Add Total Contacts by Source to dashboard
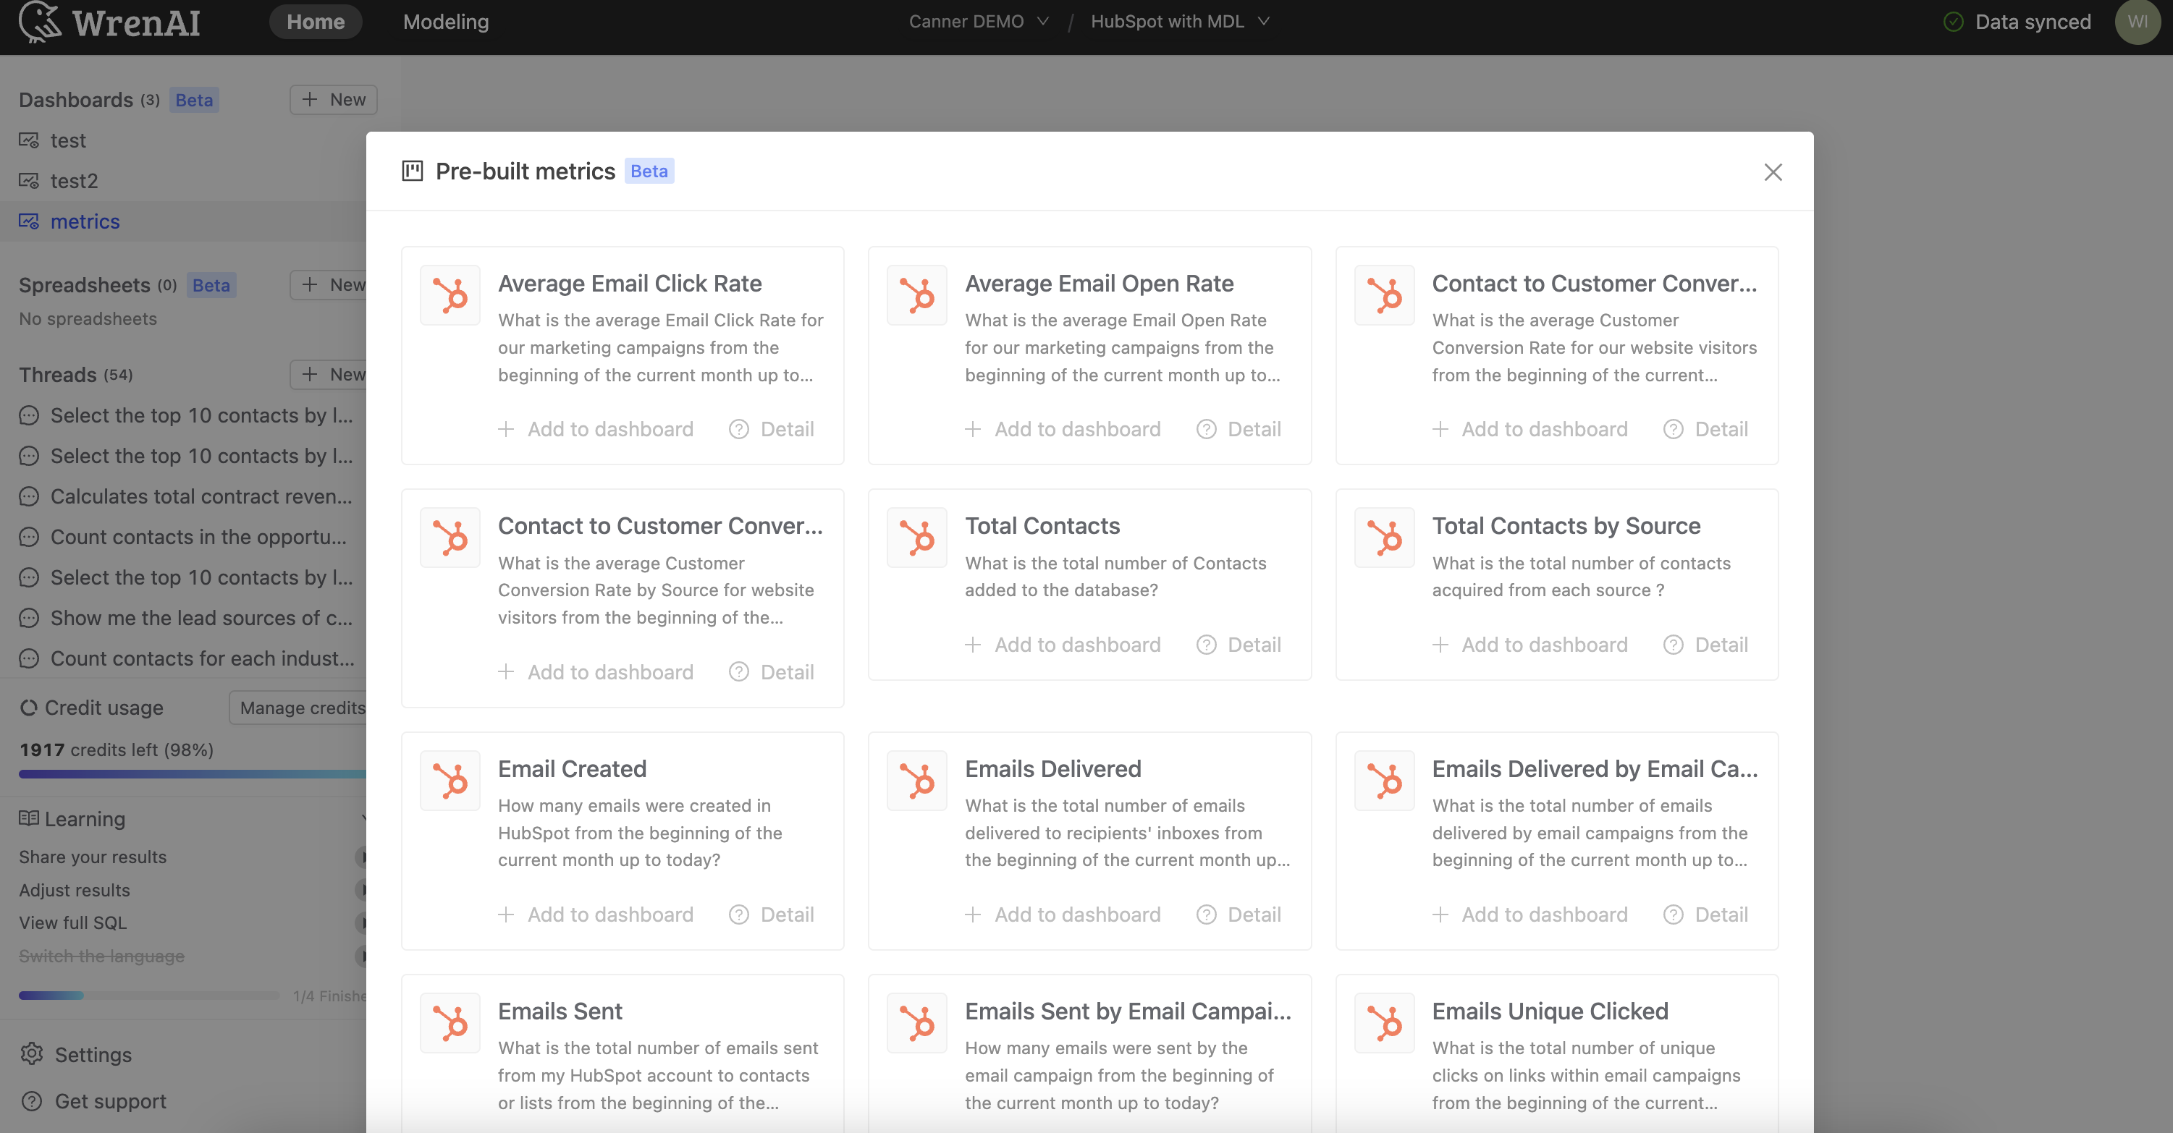The width and height of the screenshot is (2173, 1133). (x=1530, y=645)
